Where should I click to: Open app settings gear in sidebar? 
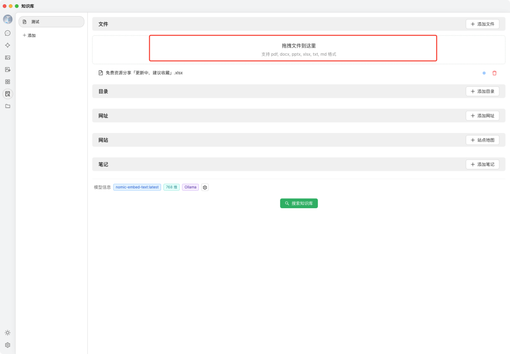(8, 345)
